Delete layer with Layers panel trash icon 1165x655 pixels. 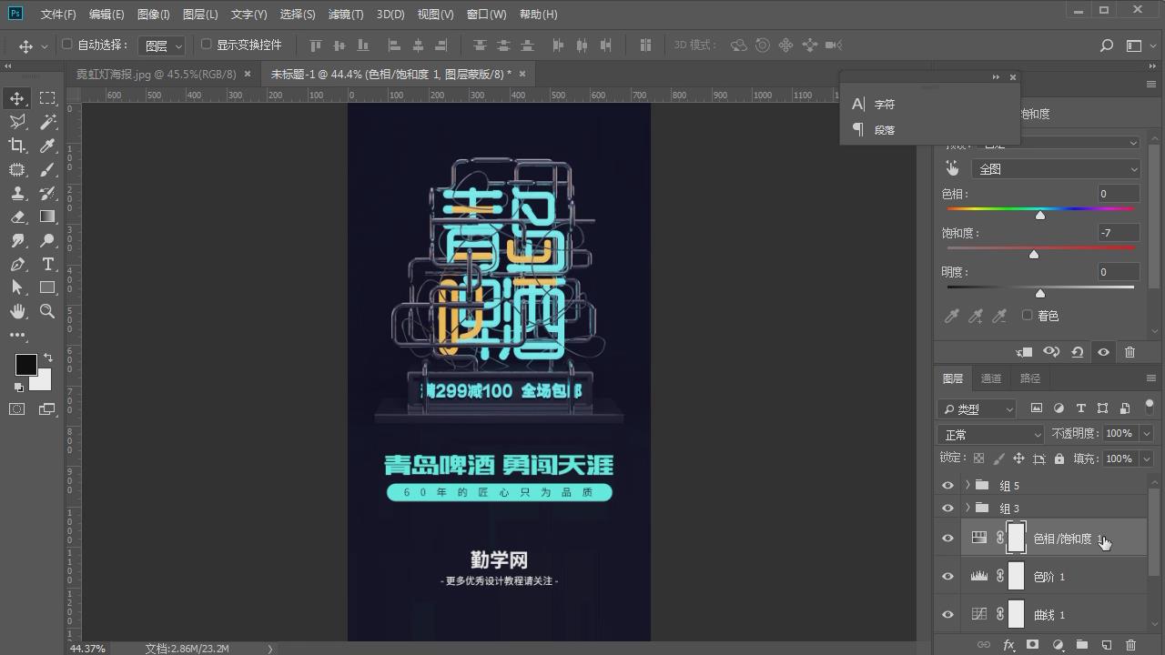tap(1130, 645)
